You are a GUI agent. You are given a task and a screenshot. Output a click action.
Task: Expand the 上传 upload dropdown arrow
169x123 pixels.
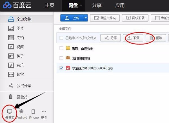coord(86,18)
